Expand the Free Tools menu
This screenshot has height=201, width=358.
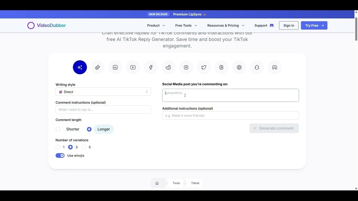point(186,25)
